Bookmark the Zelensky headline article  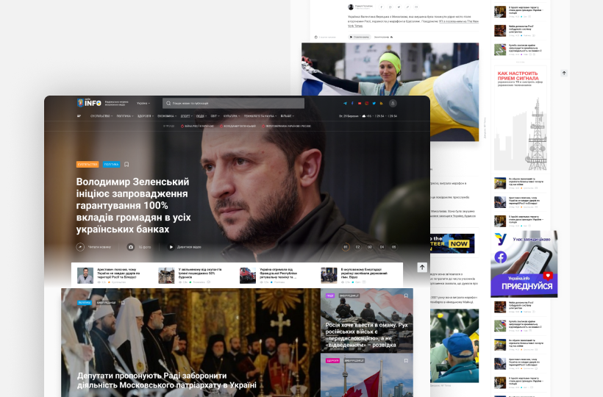tap(126, 165)
